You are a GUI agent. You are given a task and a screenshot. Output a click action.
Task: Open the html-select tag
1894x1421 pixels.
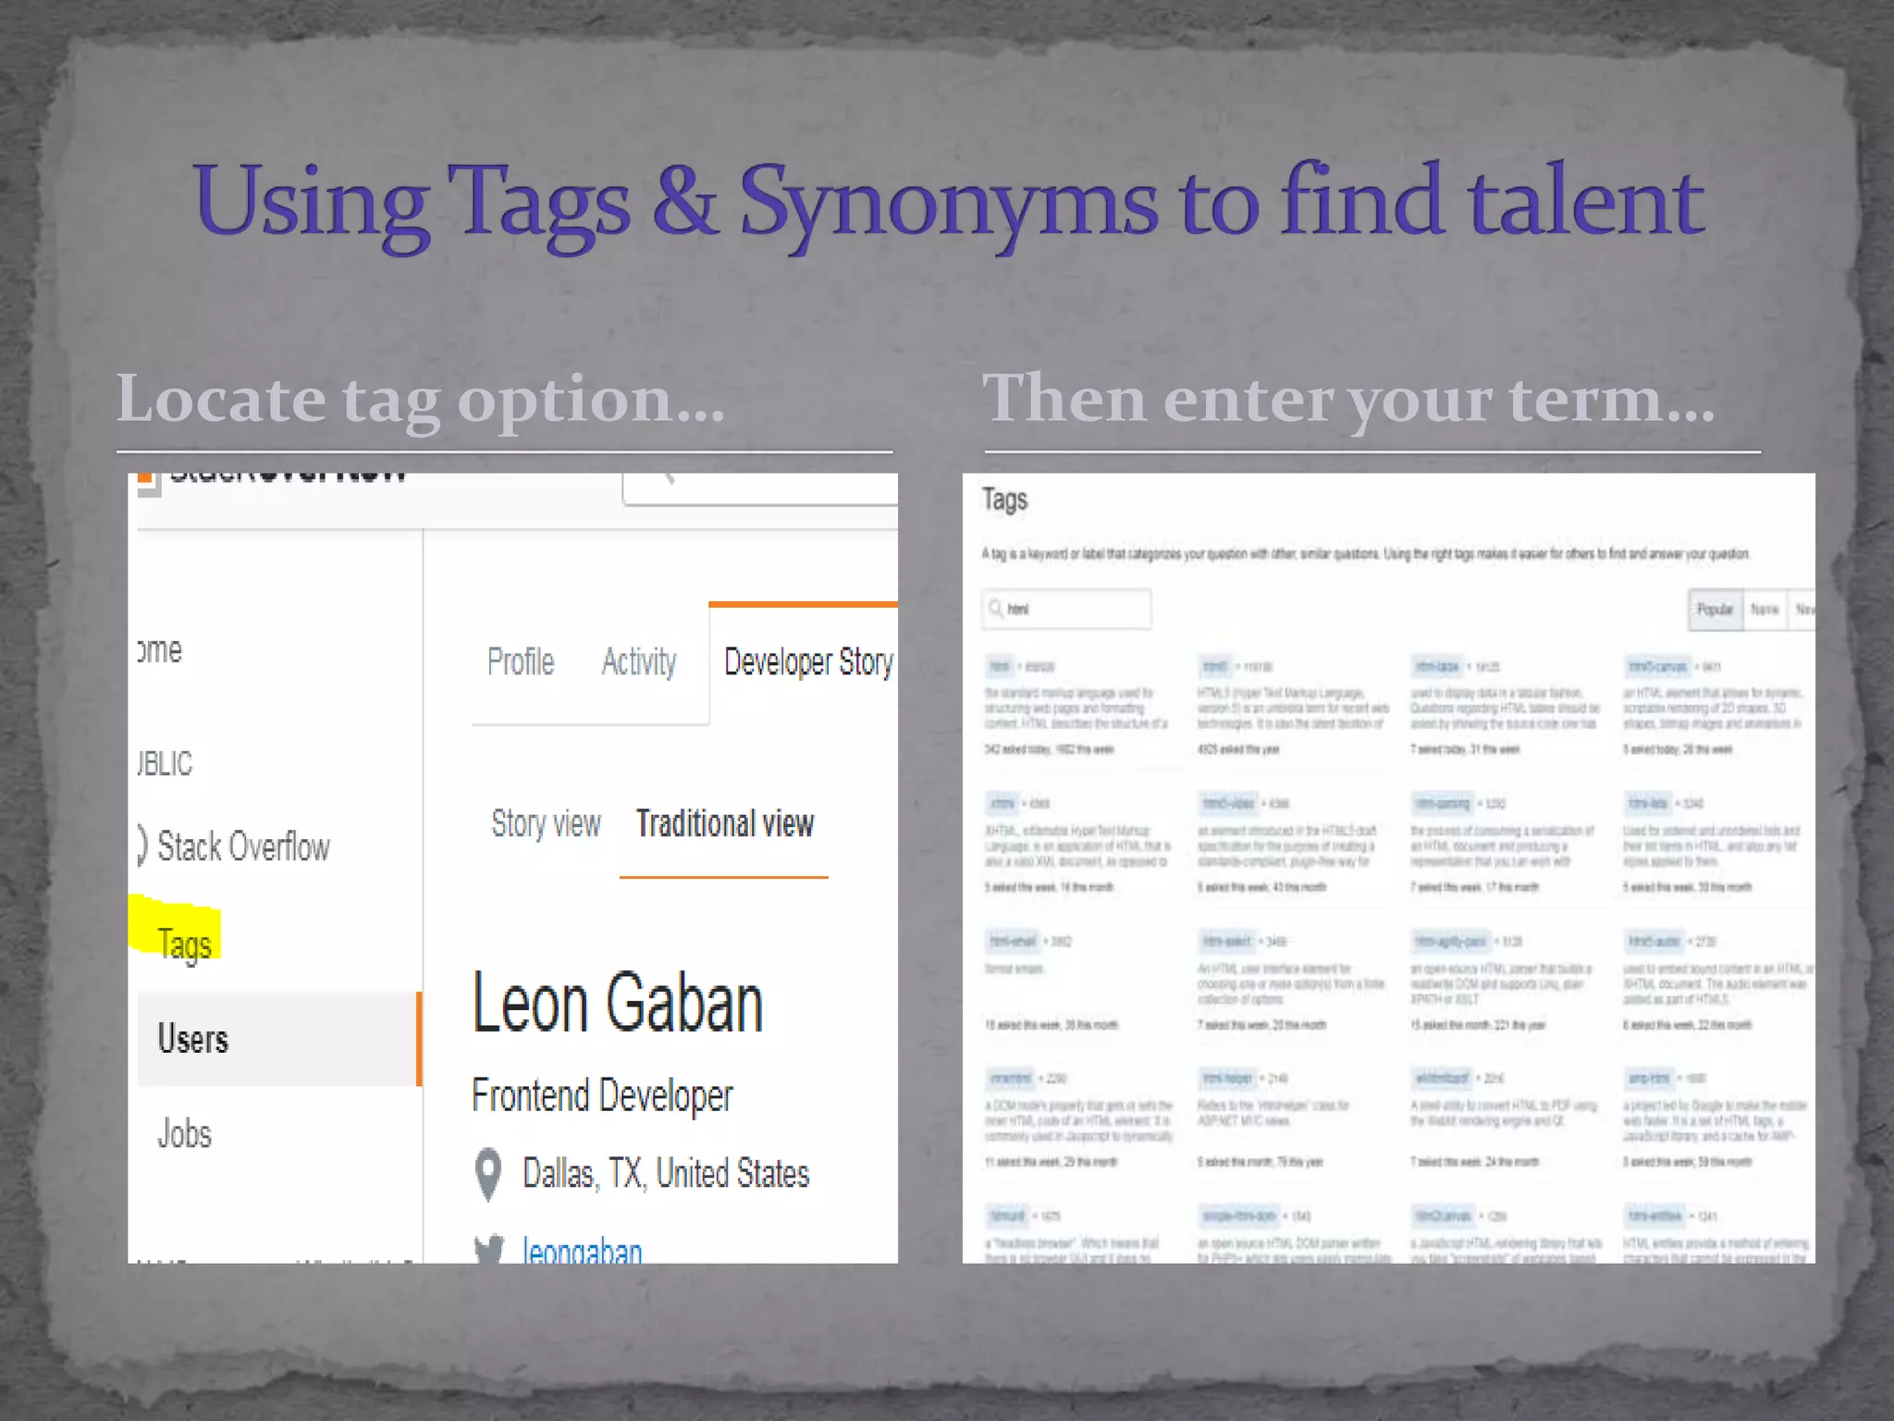click(1226, 942)
